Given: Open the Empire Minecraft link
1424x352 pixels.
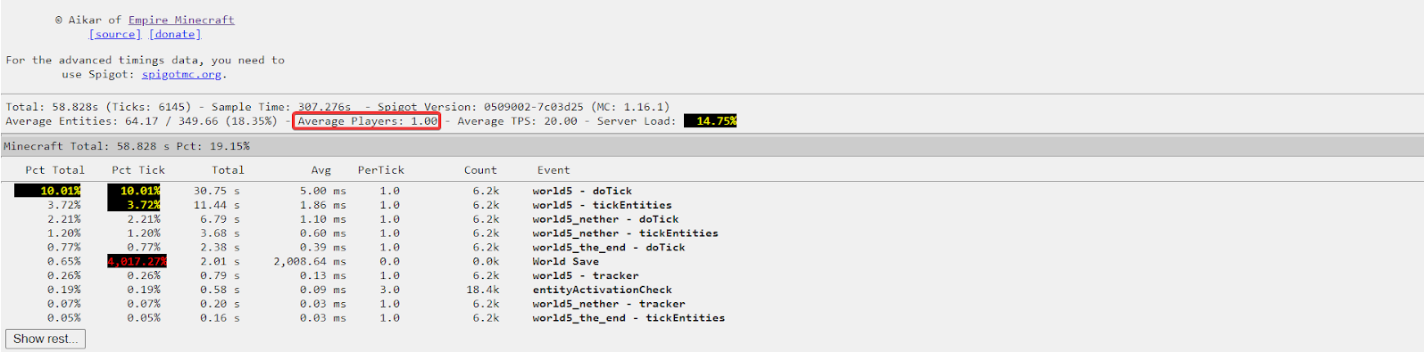Looking at the screenshot, I should coord(181,20).
